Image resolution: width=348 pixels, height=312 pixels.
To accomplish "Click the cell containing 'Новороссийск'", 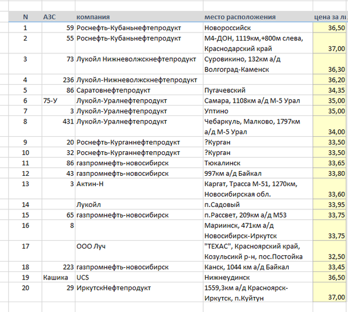I will point(258,28).
